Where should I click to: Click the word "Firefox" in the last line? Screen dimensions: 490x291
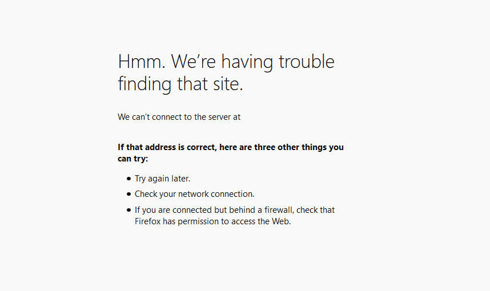[147, 221]
